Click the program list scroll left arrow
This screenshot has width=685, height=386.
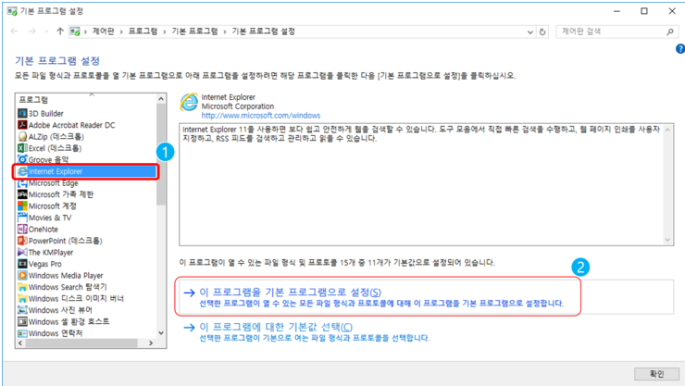tap(20, 343)
